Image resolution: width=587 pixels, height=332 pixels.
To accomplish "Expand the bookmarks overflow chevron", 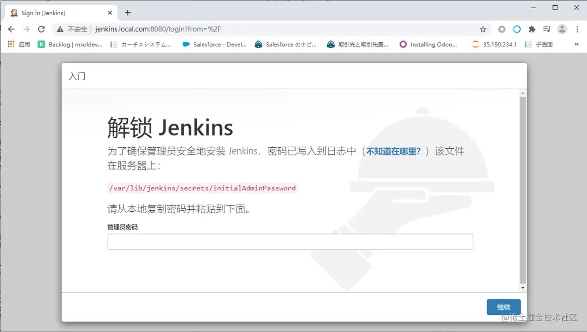I will click(577, 45).
